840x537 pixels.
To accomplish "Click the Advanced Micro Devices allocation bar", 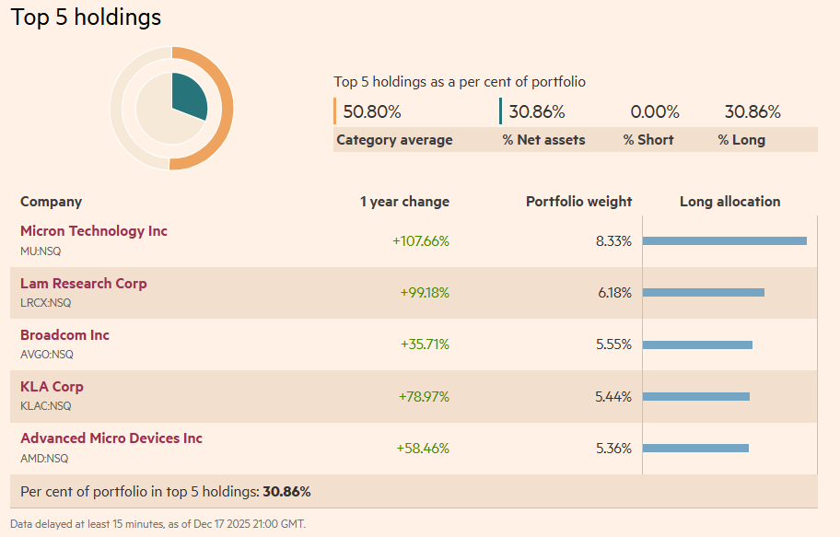I will click(695, 449).
